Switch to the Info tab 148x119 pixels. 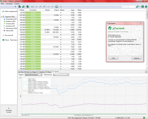[27, 72]
